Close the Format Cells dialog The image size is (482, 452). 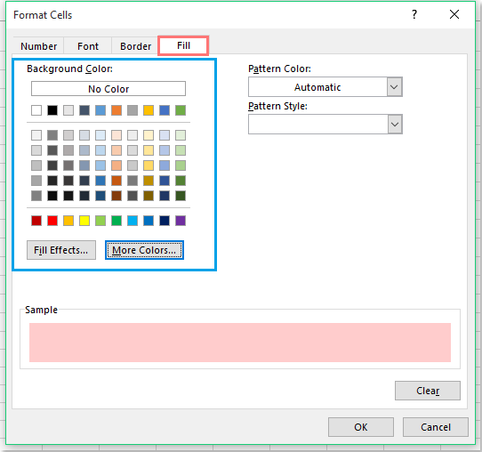(454, 14)
